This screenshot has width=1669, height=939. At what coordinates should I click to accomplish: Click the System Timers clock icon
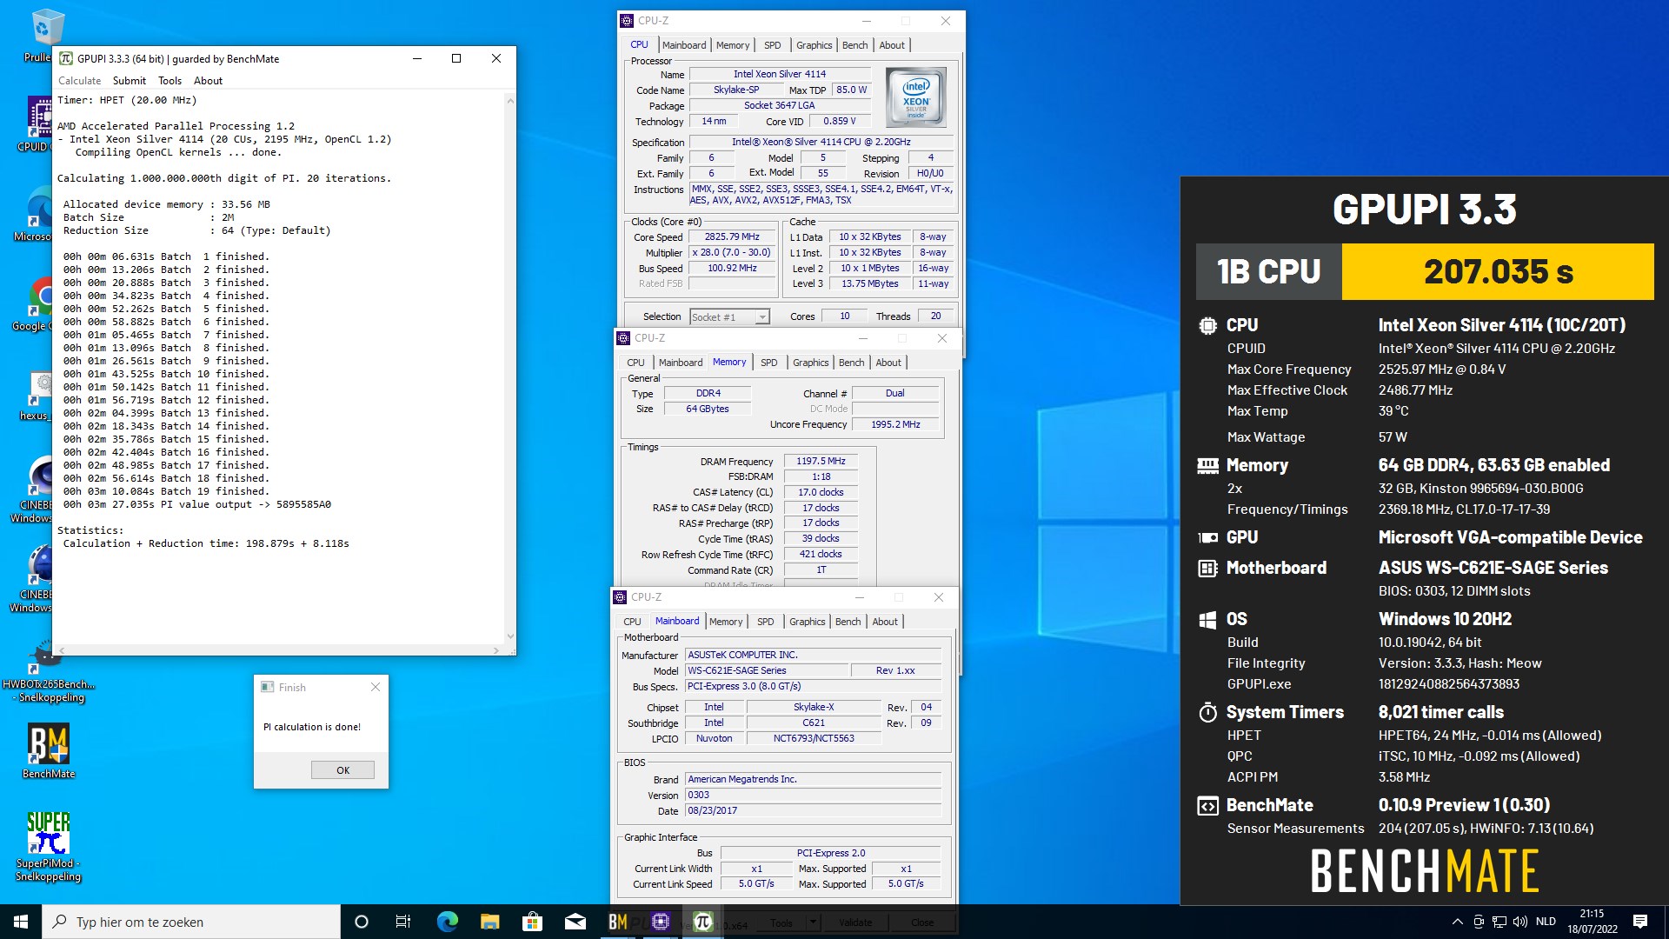click(x=1207, y=713)
